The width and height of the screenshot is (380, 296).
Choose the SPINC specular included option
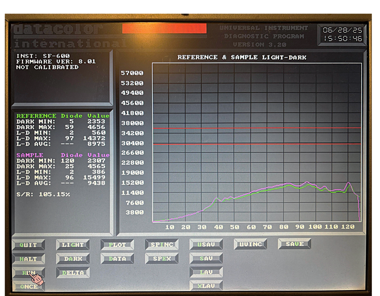click(162, 245)
